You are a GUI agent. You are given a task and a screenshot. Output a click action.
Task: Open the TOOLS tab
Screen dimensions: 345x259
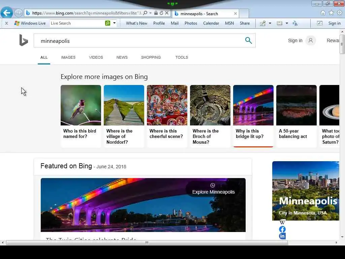tap(182, 57)
